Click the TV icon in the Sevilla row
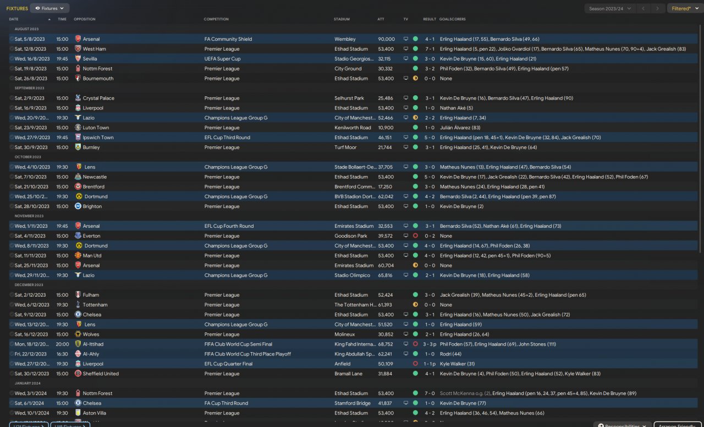The image size is (704, 427). coord(406,59)
